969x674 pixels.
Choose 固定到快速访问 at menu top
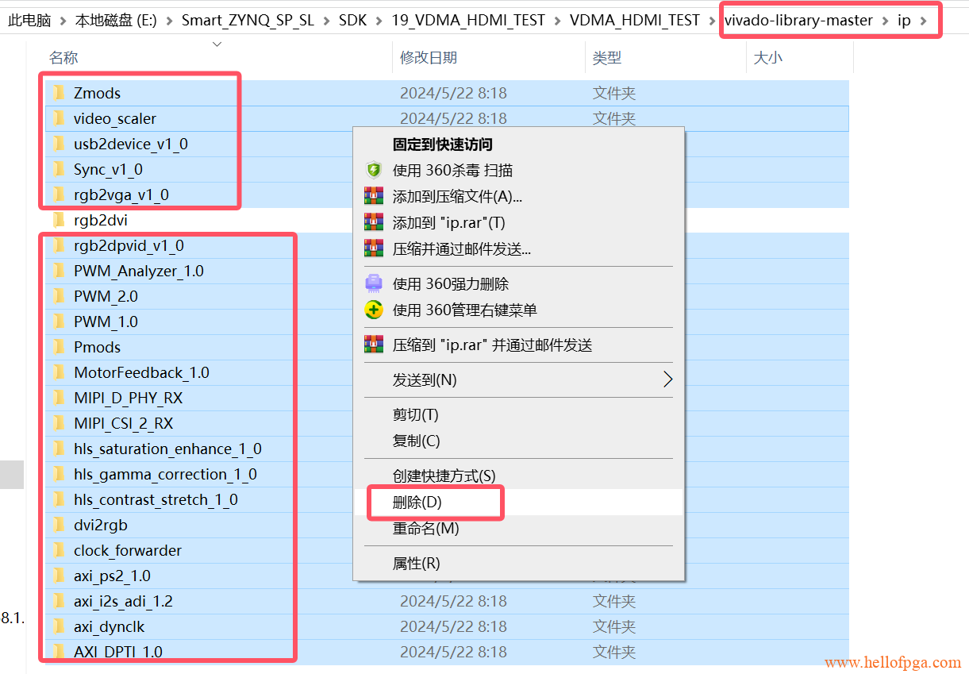tap(441, 141)
